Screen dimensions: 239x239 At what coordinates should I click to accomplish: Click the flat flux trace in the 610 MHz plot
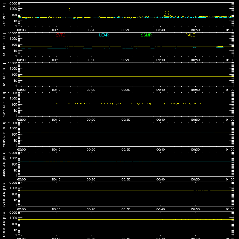pos(126,76)
